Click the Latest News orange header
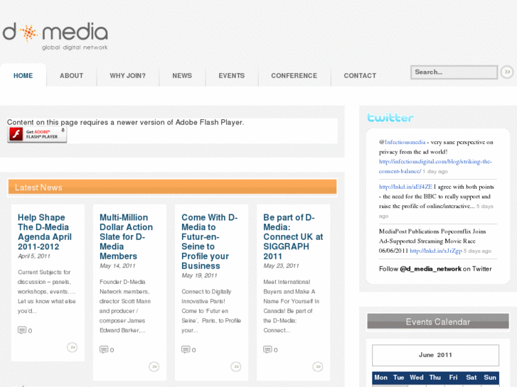The height and width of the screenshot is (387, 517). tap(172, 187)
